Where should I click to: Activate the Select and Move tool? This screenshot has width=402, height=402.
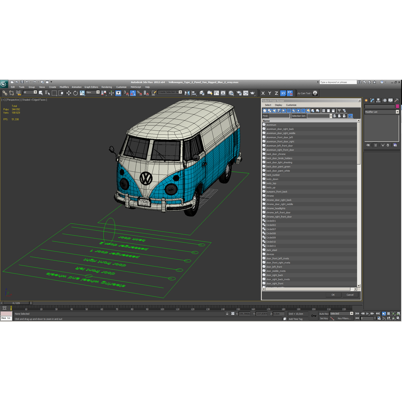click(69, 93)
